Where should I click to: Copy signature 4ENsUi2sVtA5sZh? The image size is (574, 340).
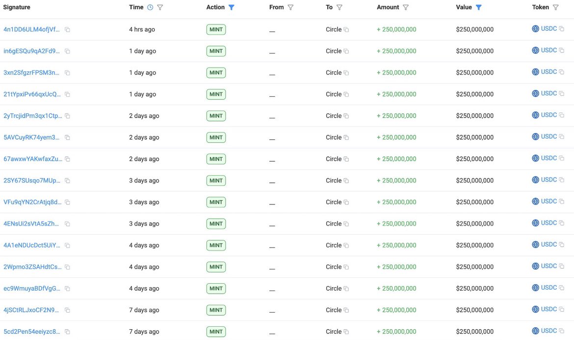coord(68,224)
